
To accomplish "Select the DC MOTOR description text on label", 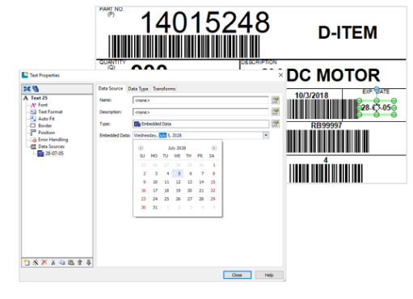I will click(333, 75).
